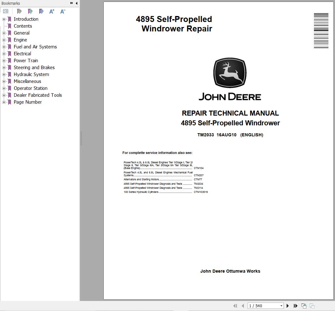Click the TM2114 reference number
This screenshot has height=311, width=335.
[198, 188]
